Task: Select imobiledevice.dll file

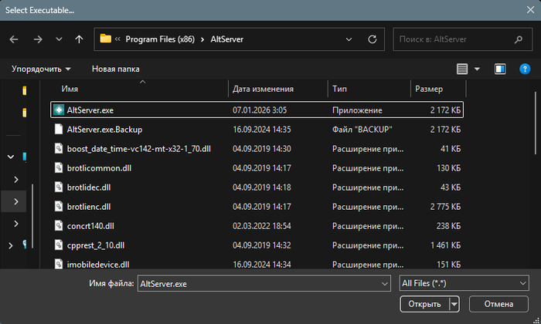Action: point(257,264)
